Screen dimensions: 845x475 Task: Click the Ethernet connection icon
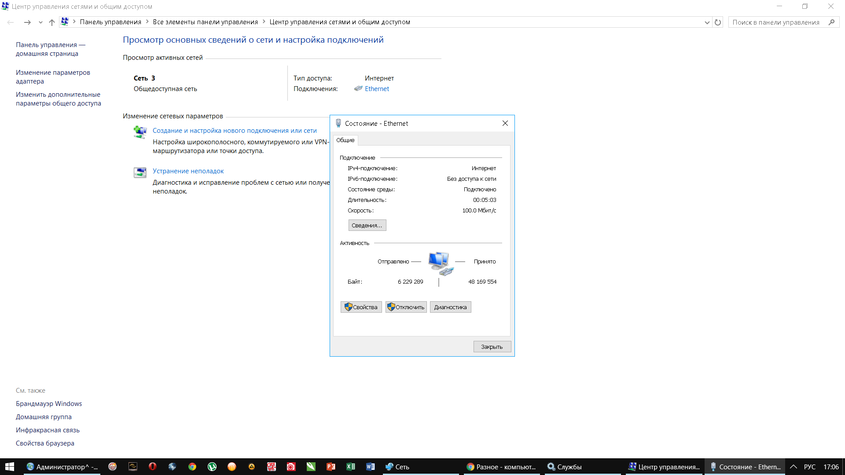coord(358,89)
